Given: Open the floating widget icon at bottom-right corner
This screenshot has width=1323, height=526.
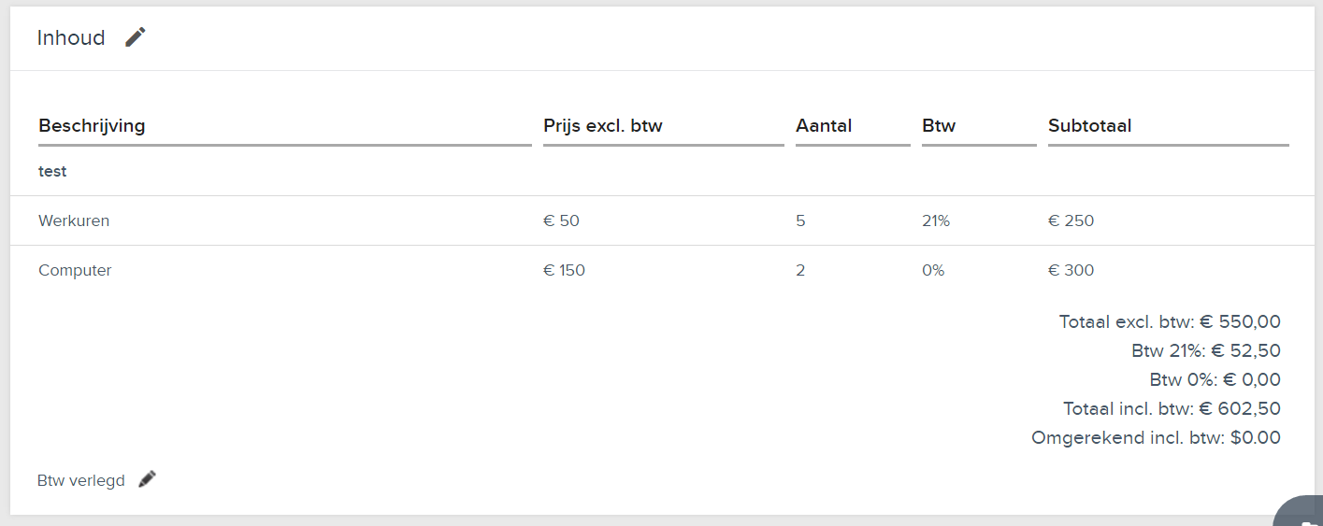Looking at the screenshot, I should [x=1300, y=512].
